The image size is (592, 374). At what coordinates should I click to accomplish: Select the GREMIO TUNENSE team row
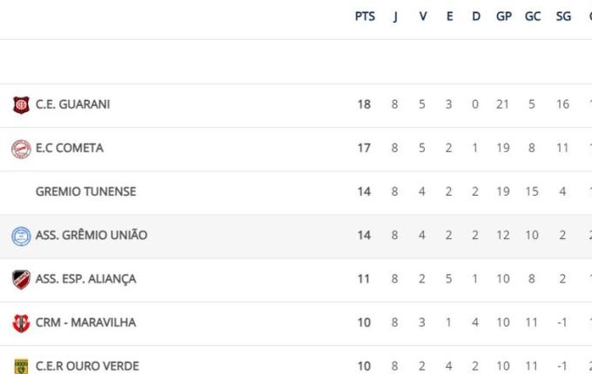(x=85, y=191)
